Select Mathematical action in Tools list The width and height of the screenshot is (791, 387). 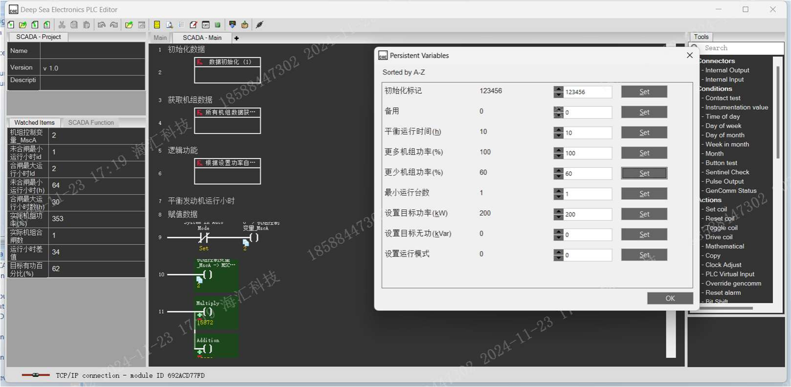(x=725, y=246)
